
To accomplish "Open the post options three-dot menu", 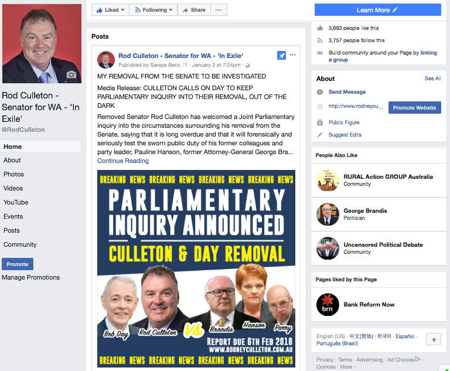I will 292,55.
